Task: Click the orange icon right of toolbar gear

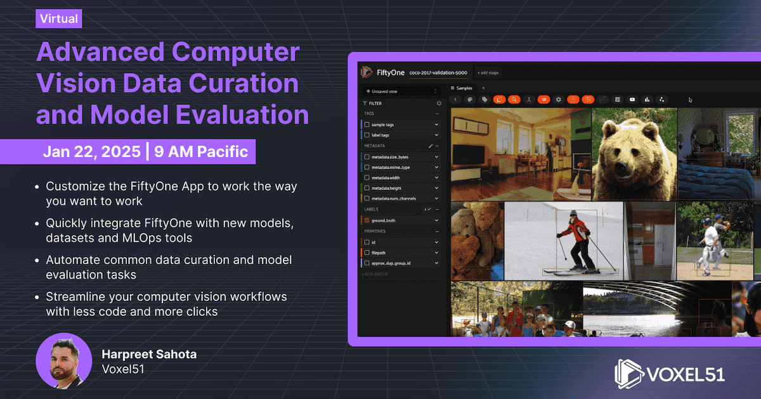Action: point(573,99)
